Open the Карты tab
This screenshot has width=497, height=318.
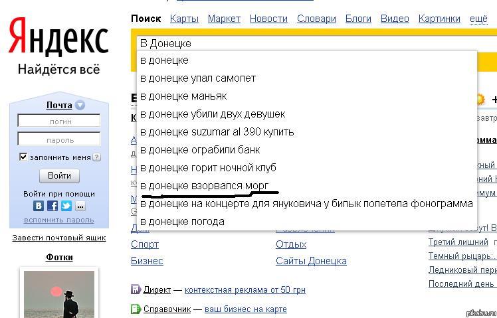pyautogui.click(x=184, y=19)
